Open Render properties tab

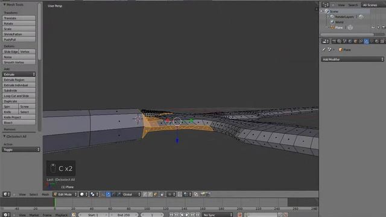point(334,42)
